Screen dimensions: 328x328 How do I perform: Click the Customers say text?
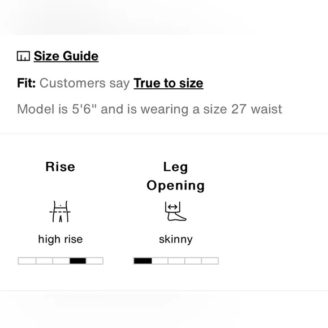(x=85, y=83)
